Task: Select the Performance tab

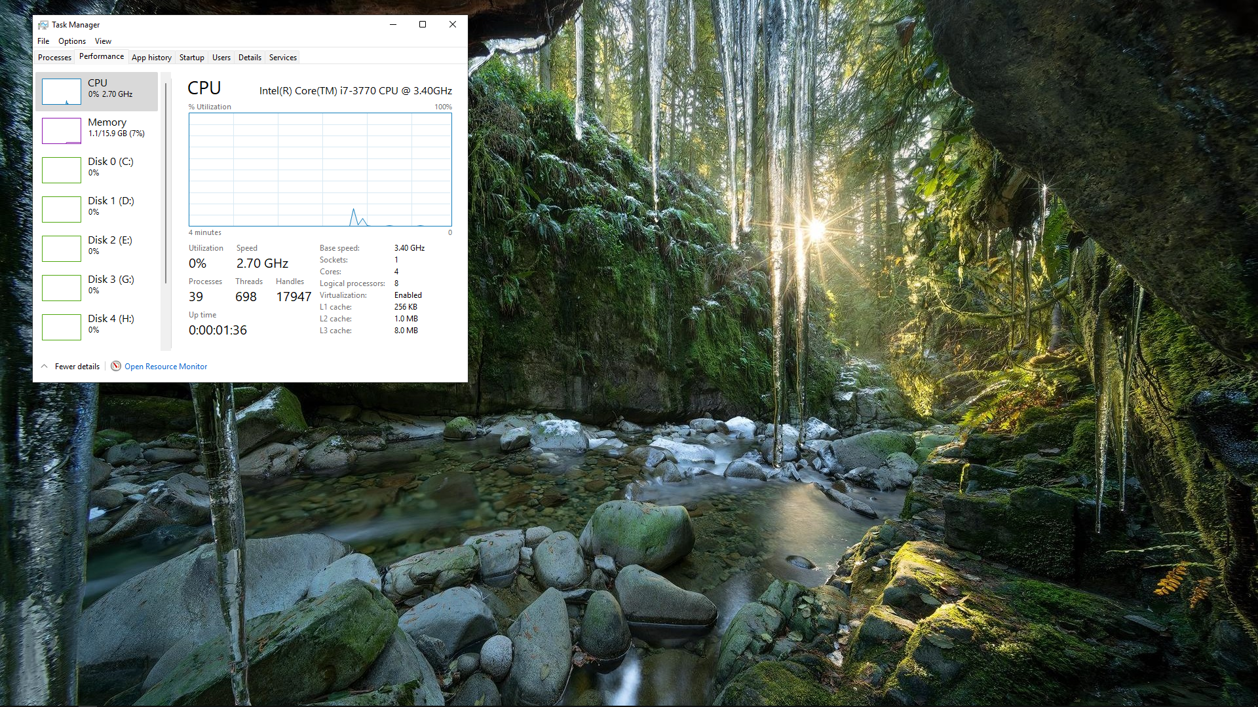Action: coord(102,56)
